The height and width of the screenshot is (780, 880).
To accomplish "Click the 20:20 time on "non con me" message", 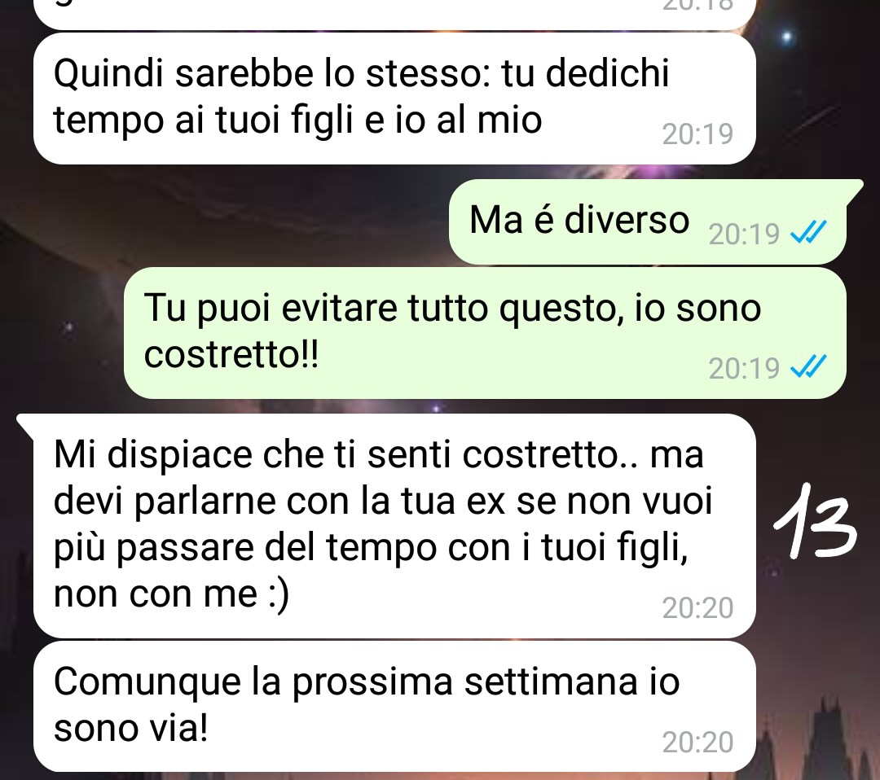I will click(x=697, y=608).
